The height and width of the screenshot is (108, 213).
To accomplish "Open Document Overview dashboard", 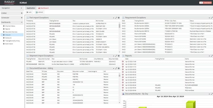I will point(11,32).
